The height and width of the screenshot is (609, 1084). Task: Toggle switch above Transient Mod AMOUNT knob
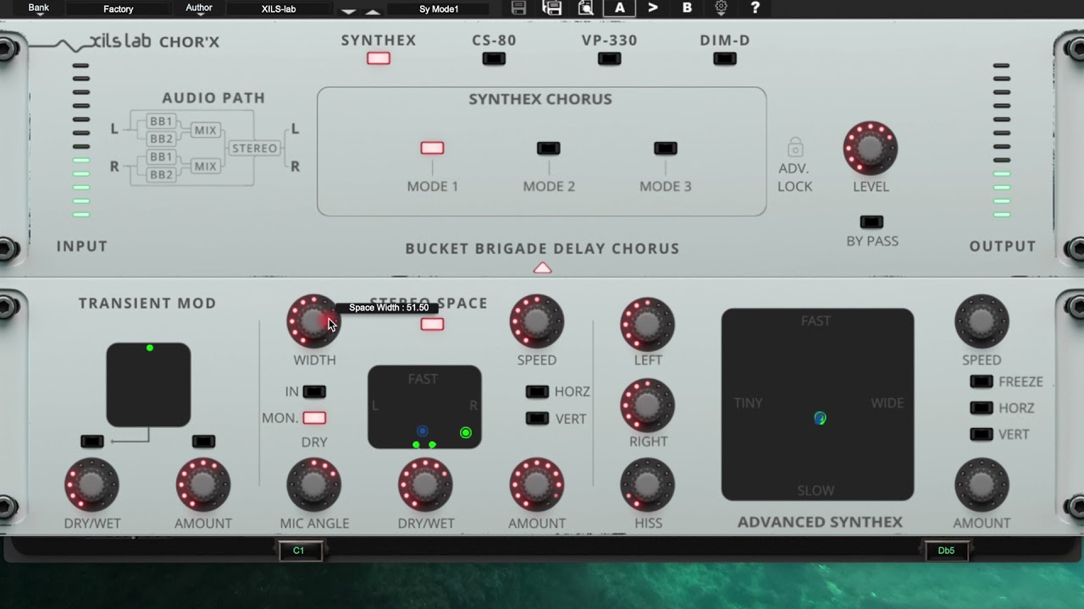pos(203,442)
